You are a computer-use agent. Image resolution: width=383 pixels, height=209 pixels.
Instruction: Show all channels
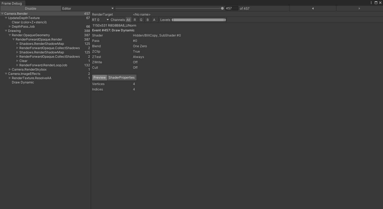[128, 20]
